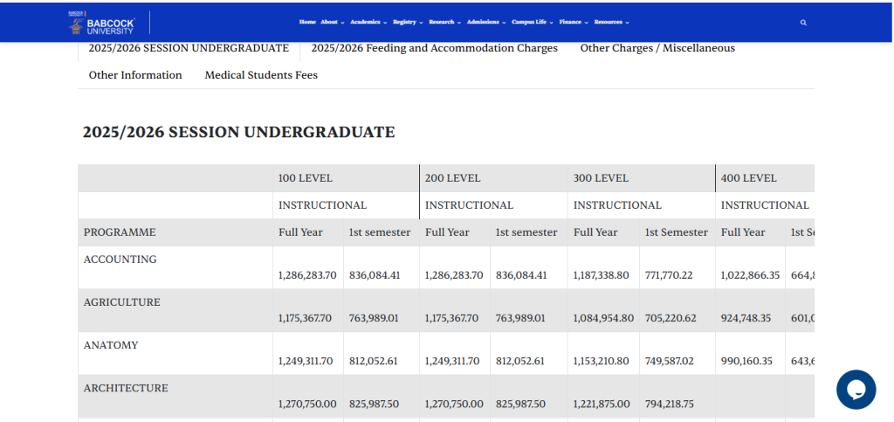894x422 pixels.
Task: Click the ARCHITECTURE programme row label
Action: (x=126, y=388)
